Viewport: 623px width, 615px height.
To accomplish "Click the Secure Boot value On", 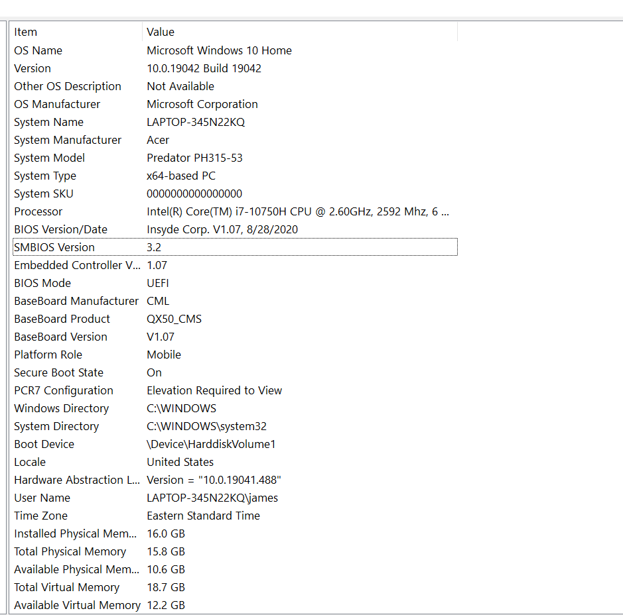I will (154, 372).
